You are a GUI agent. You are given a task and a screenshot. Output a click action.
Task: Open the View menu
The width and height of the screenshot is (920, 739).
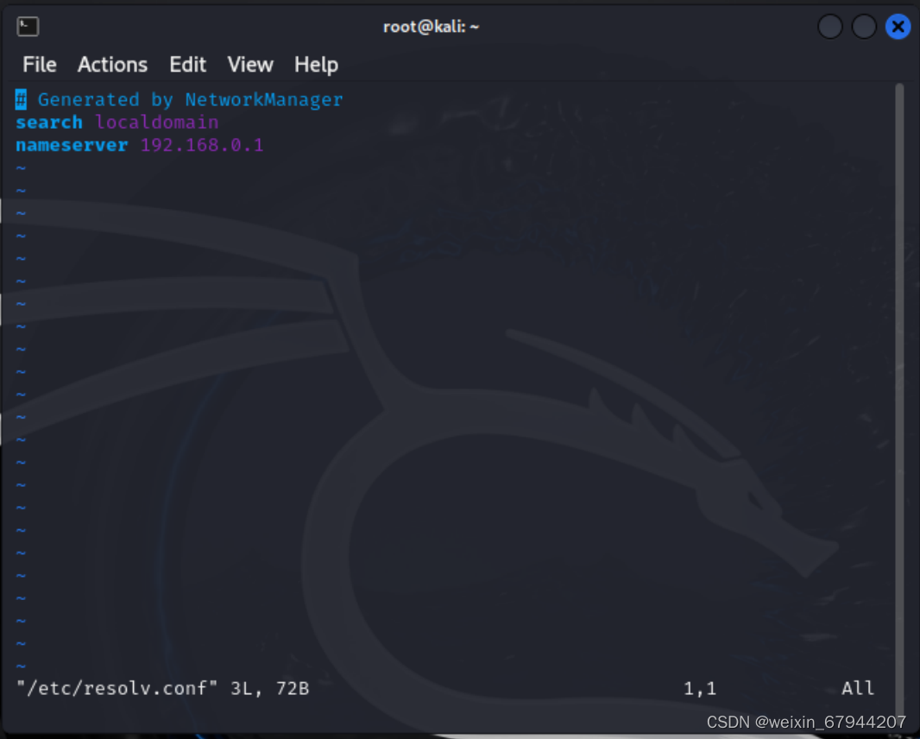coord(250,65)
